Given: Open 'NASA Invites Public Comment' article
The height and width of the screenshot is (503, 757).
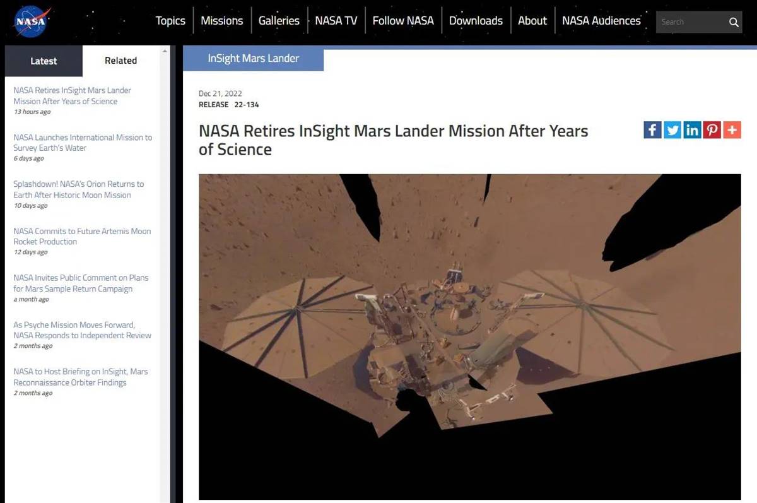Looking at the screenshot, I should pos(81,283).
